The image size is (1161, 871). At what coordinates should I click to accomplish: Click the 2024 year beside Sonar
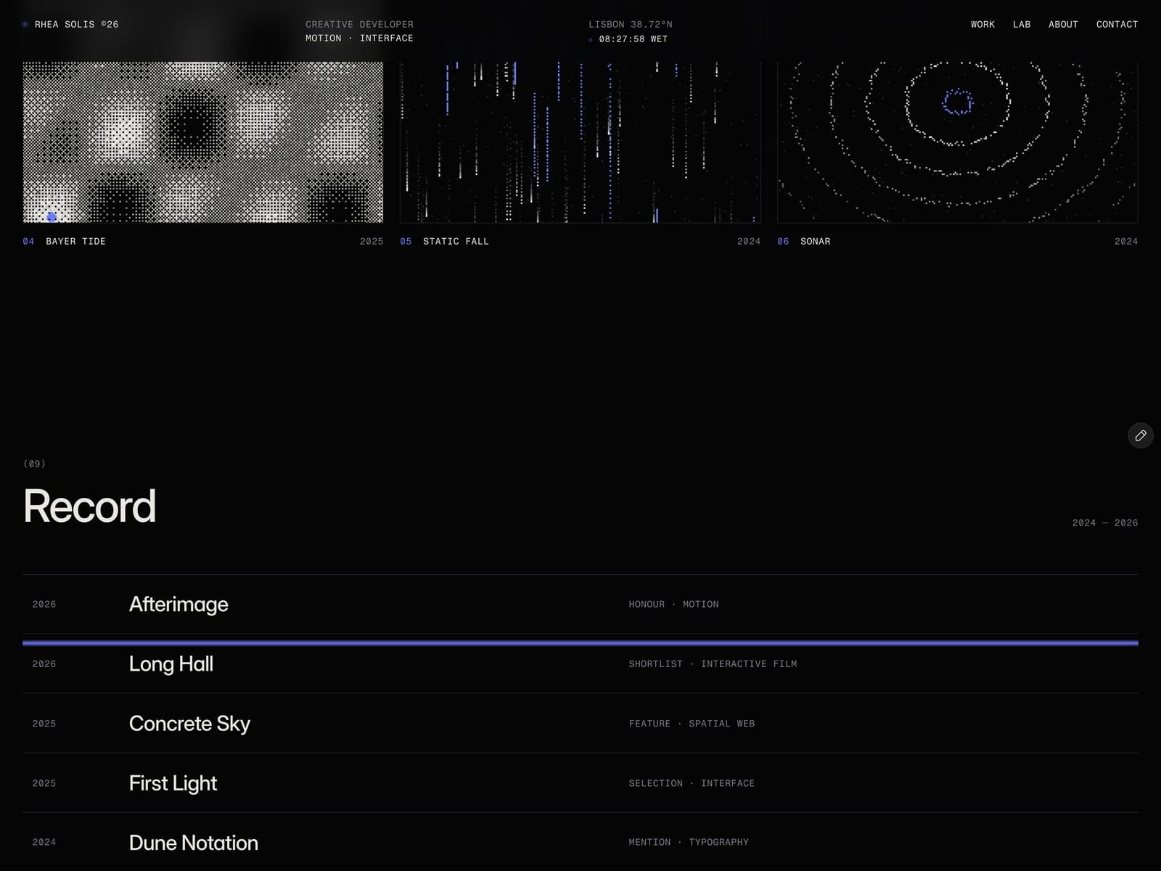[1126, 242]
